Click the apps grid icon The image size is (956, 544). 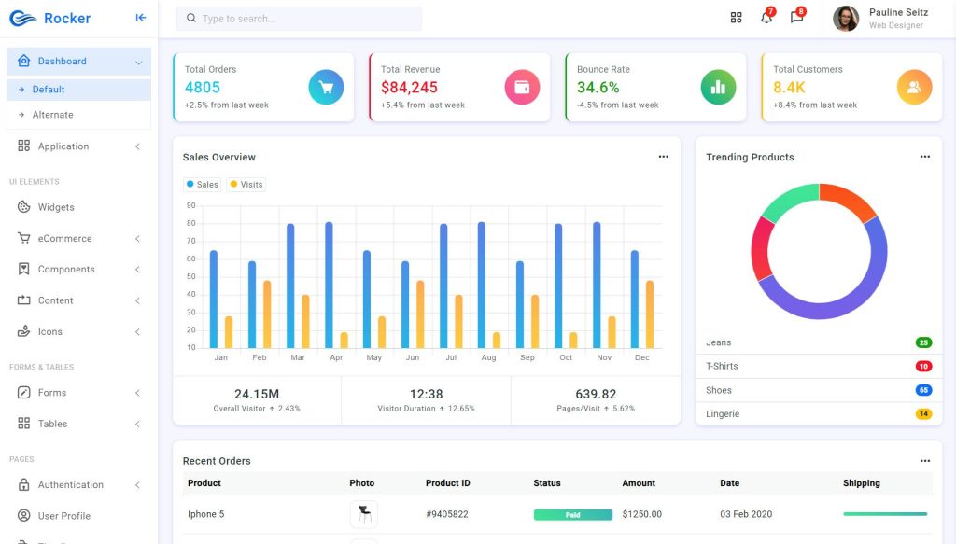click(x=736, y=17)
